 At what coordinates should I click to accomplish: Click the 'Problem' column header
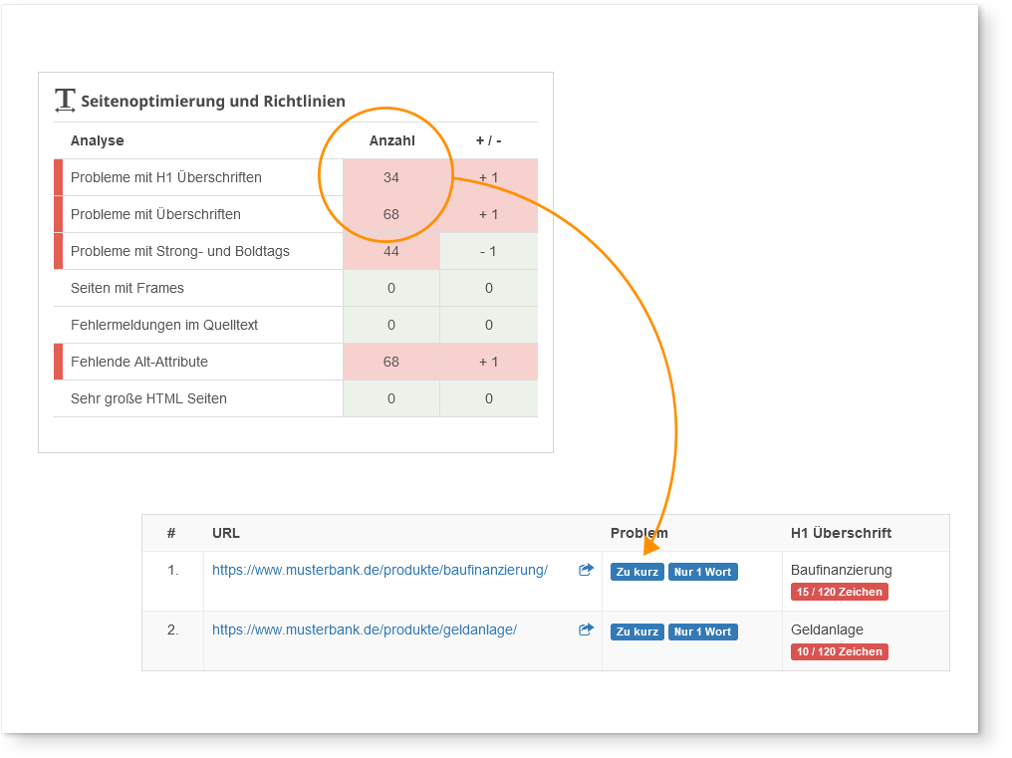coord(638,533)
